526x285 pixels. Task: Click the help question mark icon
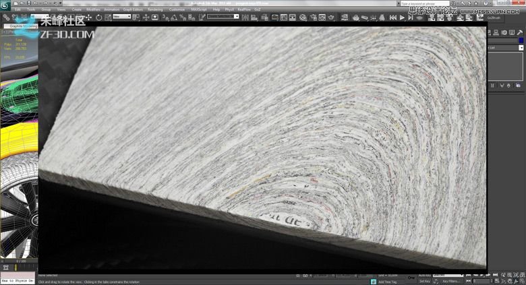(486, 3)
